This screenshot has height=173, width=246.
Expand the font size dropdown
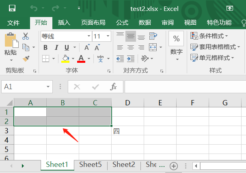pyautogui.click(x=108, y=36)
